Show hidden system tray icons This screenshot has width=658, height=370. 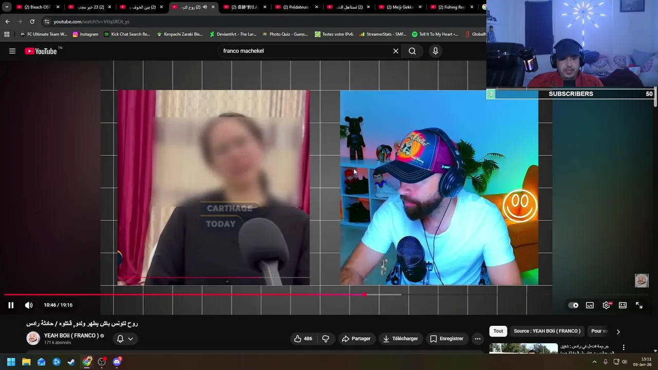click(x=595, y=362)
